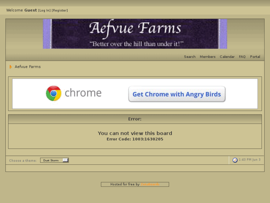Navigate to the Portal
Image resolution: width=270 pixels, height=203 pixels.
(x=255, y=57)
